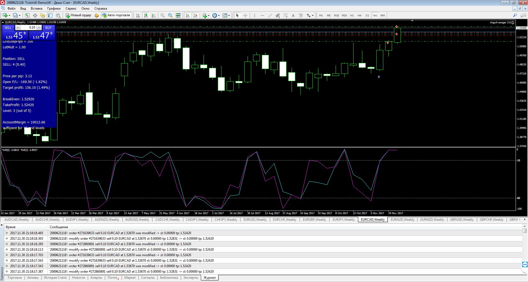The width and height of the screenshot is (528, 282).
Task: Open the Графики menu
Action: 54,9
